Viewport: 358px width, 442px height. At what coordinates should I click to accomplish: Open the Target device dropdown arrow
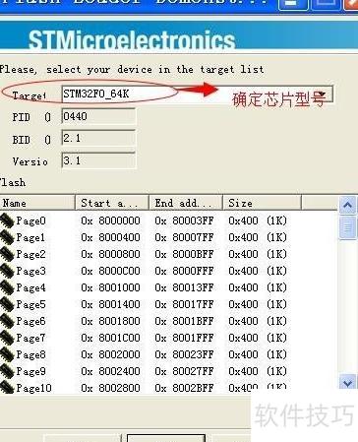323,95
